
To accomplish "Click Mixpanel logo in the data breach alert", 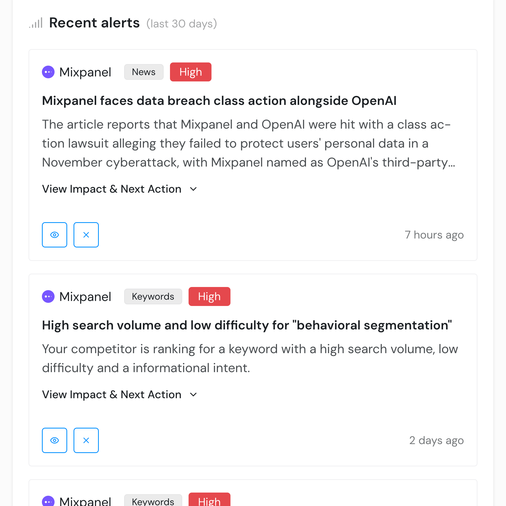I will (x=48, y=72).
